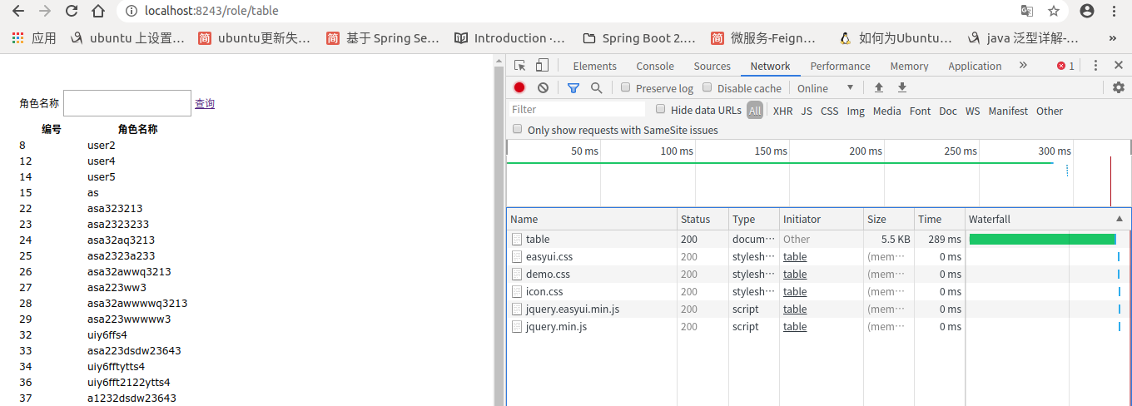Viewport: 1132px width, 406px height.
Task: Open the user profile avatar icon
Action: click(x=1087, y=11)
